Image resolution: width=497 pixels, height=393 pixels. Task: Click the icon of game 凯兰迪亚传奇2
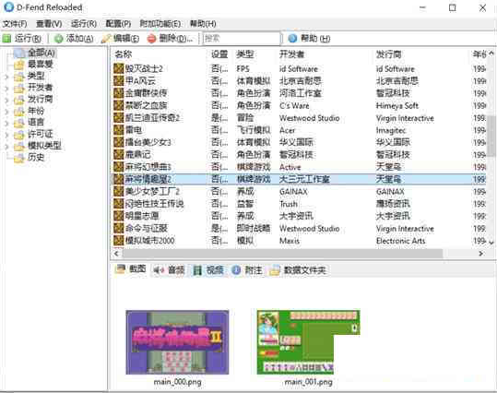[x=119, y=118]
